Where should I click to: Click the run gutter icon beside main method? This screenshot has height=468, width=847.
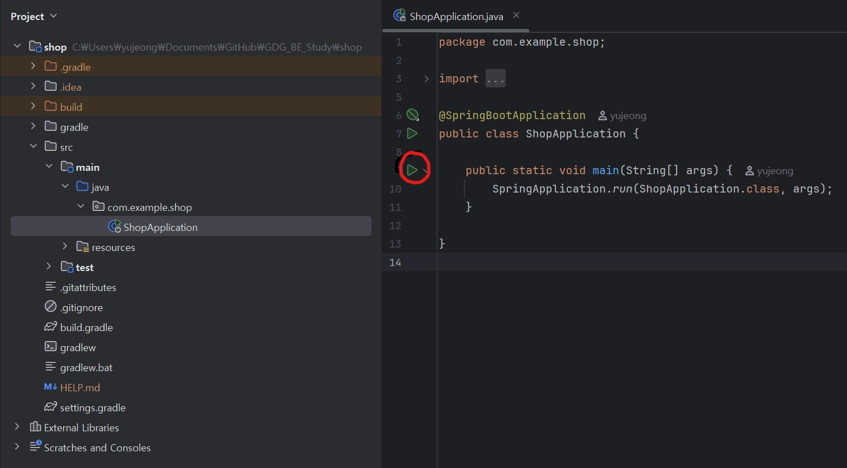click(x=412, y=170)
